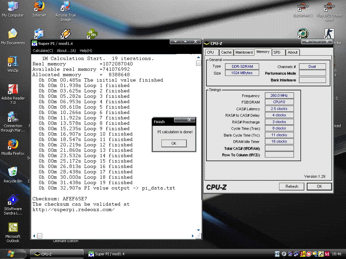The image size is (346, 259).
Task: Launch Battlefield 2 desktop shortcut
Action: (x=303, y=7)
